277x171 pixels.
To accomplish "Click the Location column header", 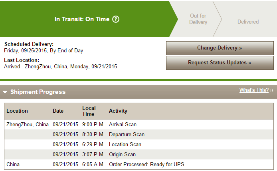I will tap(17, 111).
